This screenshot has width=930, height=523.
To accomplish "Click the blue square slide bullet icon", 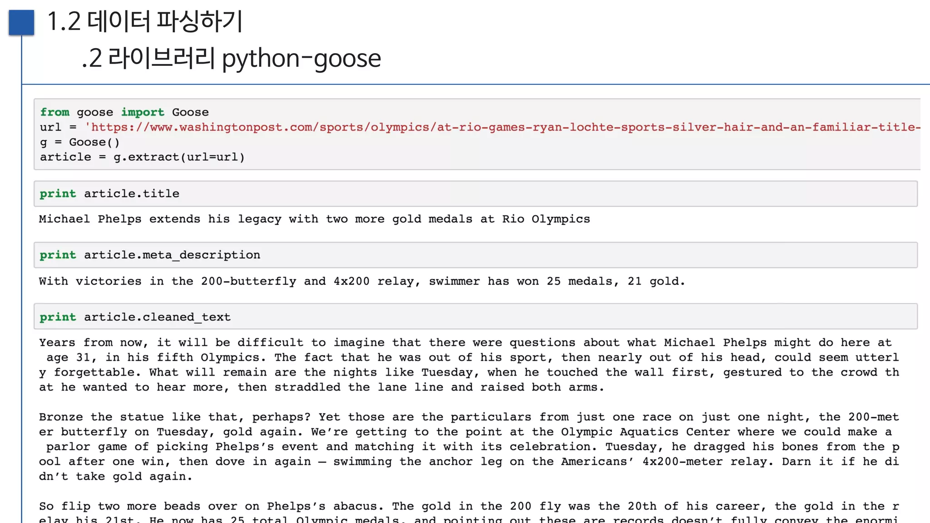I will (x=21, y=22).
